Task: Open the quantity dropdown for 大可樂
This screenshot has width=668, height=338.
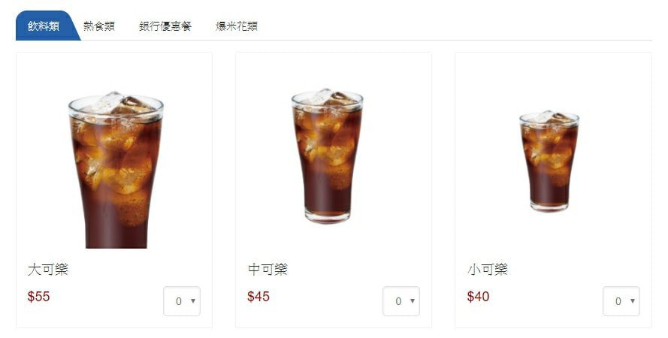Action: (182, 301)
